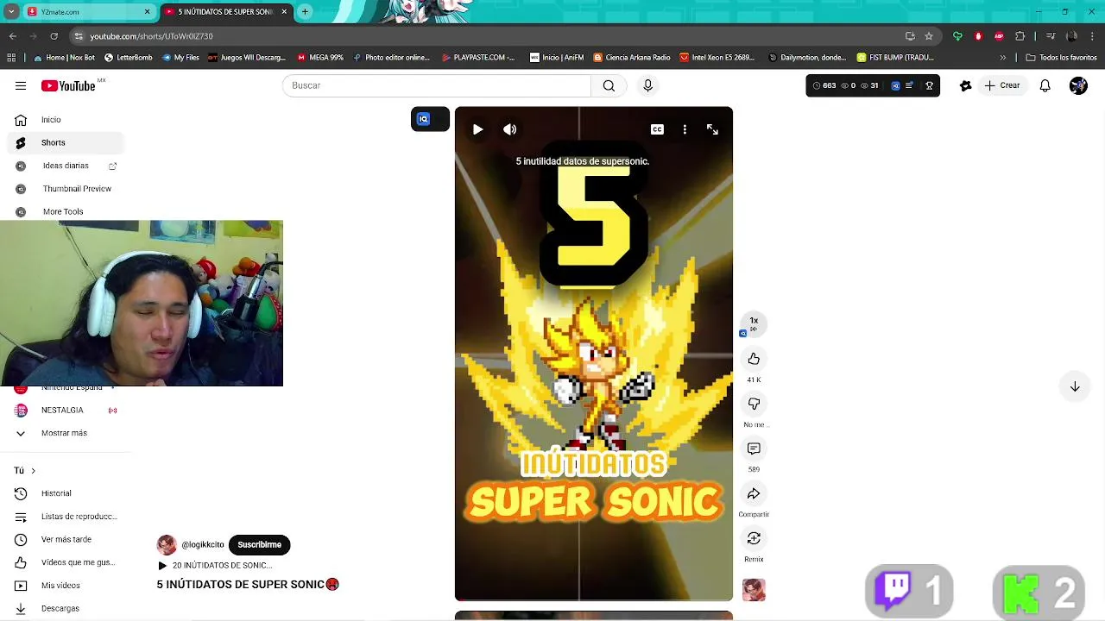Open Videos que me gustan

coord(66,562)
